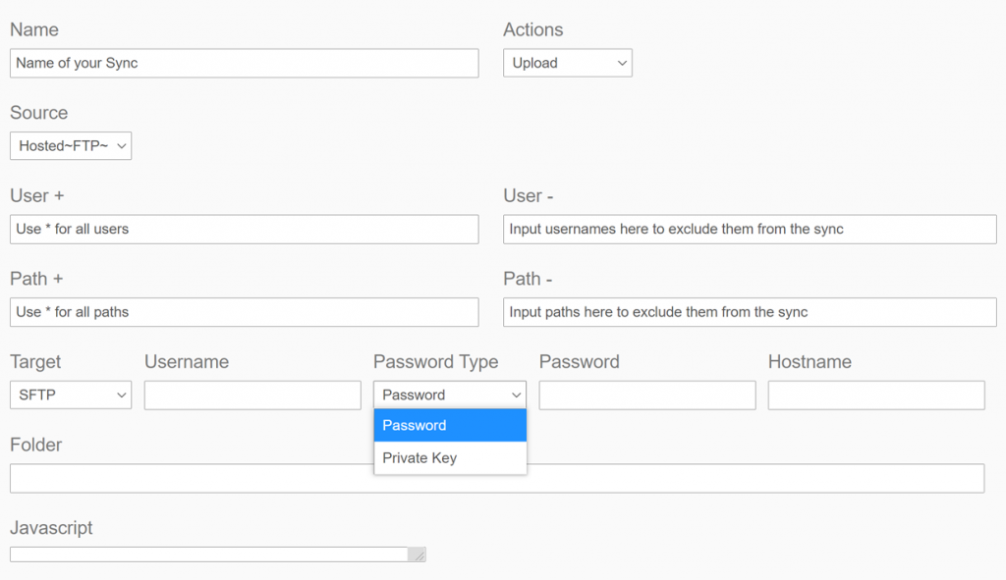
Task: Focus the Javascript text area
Action: [x=209, y=554]
